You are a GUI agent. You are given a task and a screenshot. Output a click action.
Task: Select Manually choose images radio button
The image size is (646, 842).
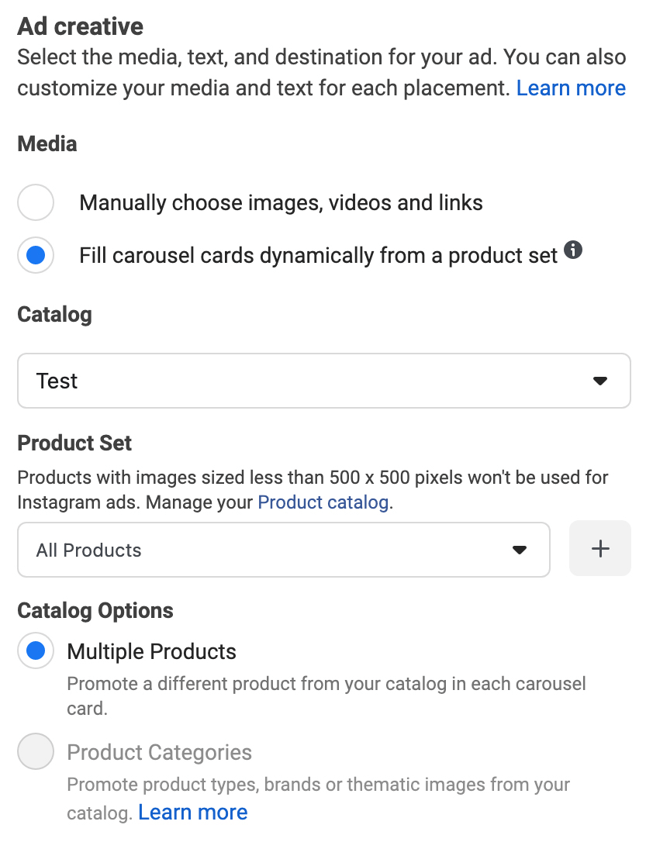pyautogui.click(x=36, y=203)
